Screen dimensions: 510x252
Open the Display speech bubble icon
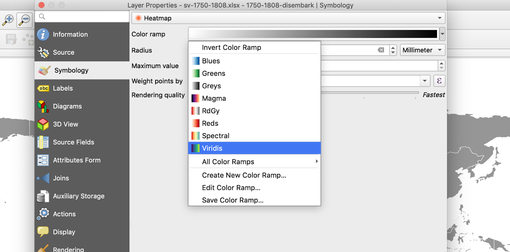pos(43,232)
